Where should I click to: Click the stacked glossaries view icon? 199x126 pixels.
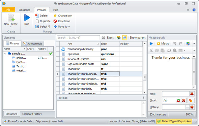pyautogui.click(x=119, y=38)
